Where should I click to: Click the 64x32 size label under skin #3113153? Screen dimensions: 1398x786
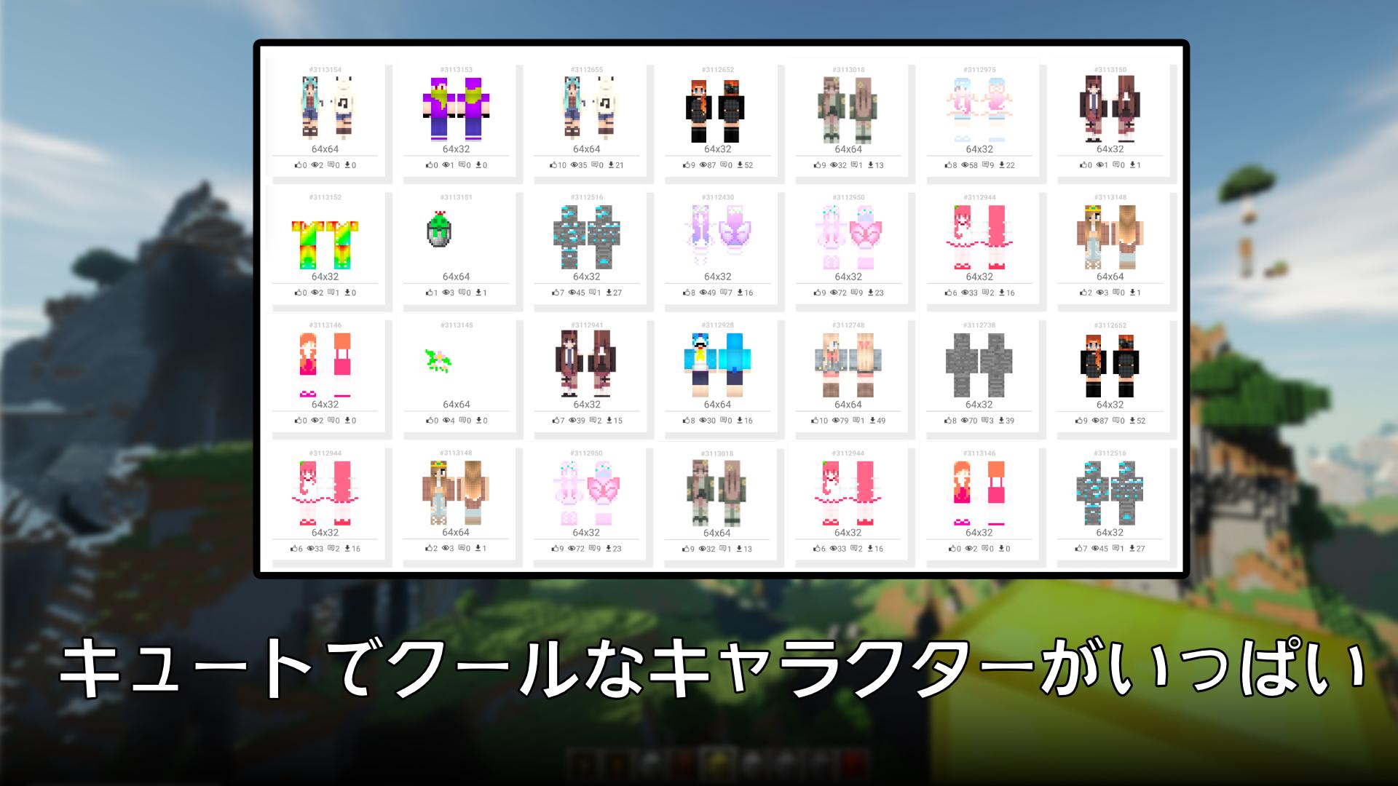click(x=456, y=149)
